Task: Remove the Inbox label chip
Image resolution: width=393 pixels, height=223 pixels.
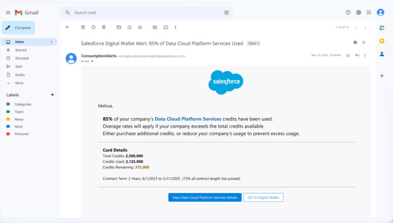Action: (x=258, y=43)
